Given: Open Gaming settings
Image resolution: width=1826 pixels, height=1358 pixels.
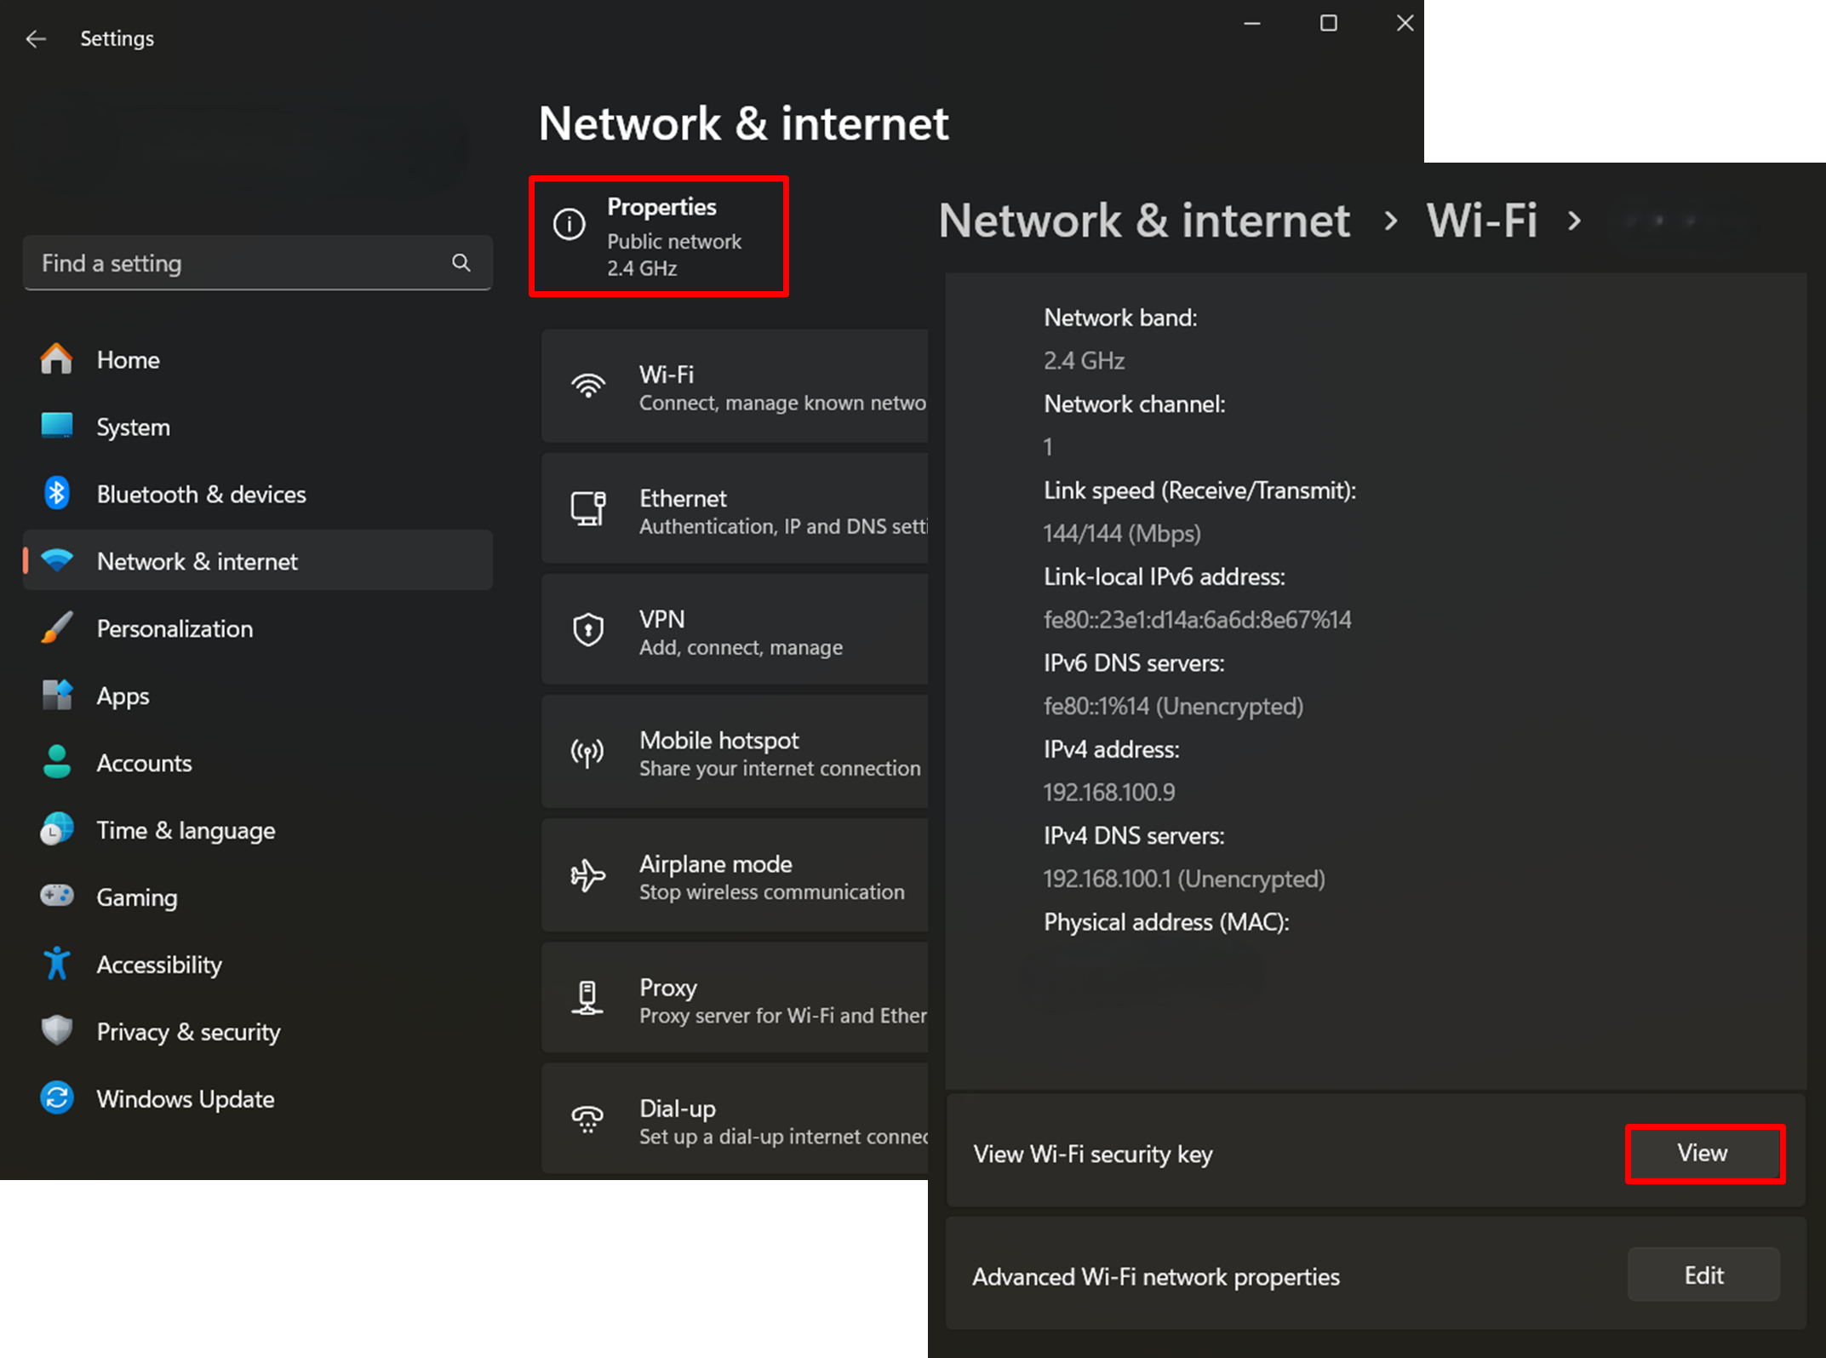Looking at the screenshot, I should pos(258,897).
